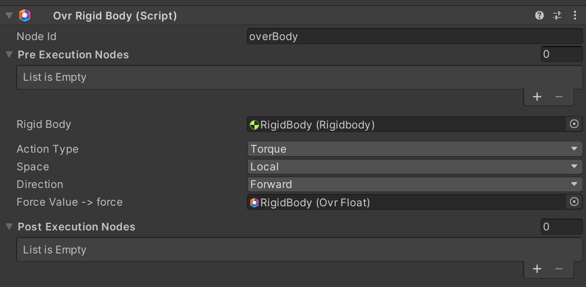Open the component three-dot context menu

tap(574, 16)
